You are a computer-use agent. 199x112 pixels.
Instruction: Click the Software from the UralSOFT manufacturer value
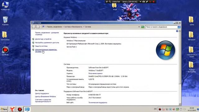pyautogui.click(x=99, y=68)
